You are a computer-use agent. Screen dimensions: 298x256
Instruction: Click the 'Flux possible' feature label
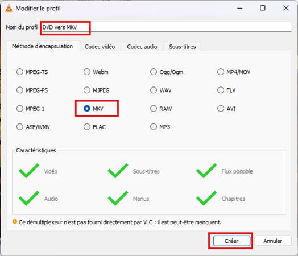point(237,171)
